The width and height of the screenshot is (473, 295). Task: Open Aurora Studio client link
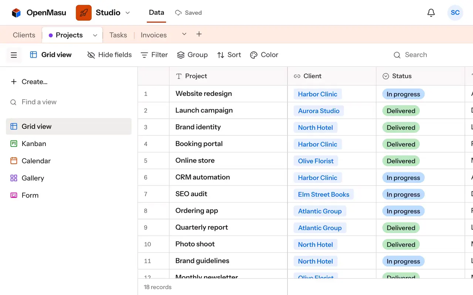point(319,111)
